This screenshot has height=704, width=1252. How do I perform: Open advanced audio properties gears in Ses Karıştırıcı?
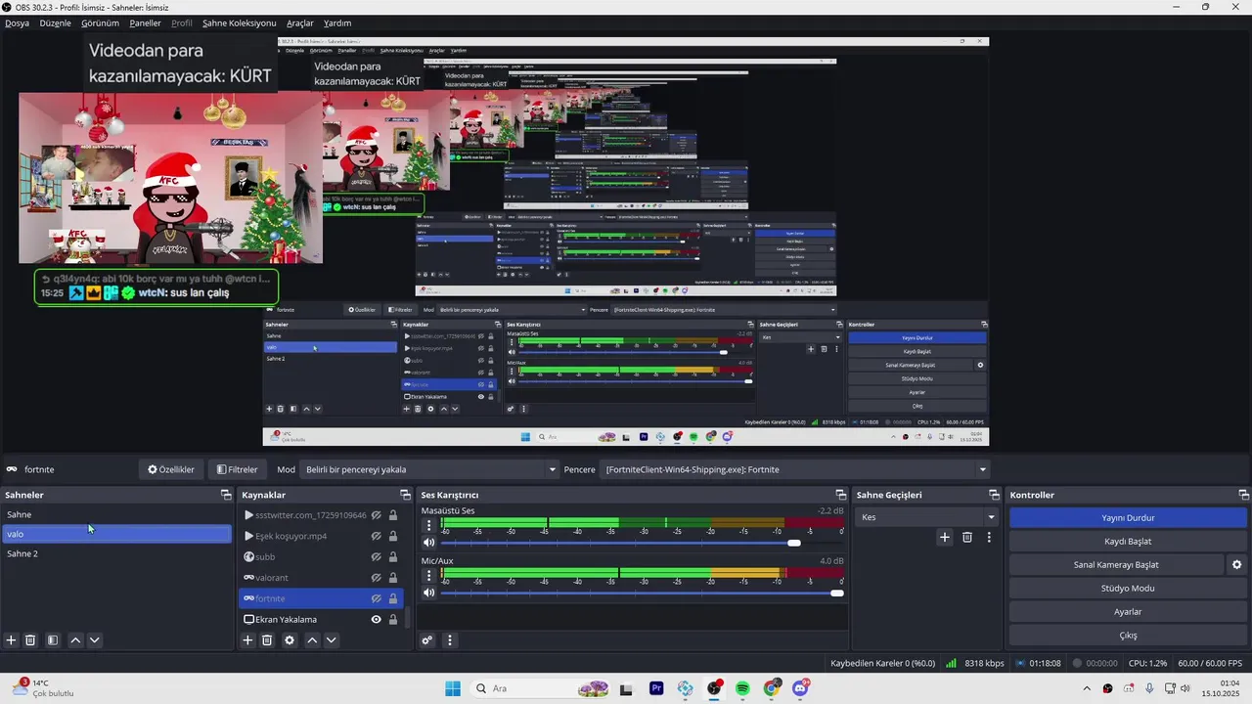[x=427, y=640]
